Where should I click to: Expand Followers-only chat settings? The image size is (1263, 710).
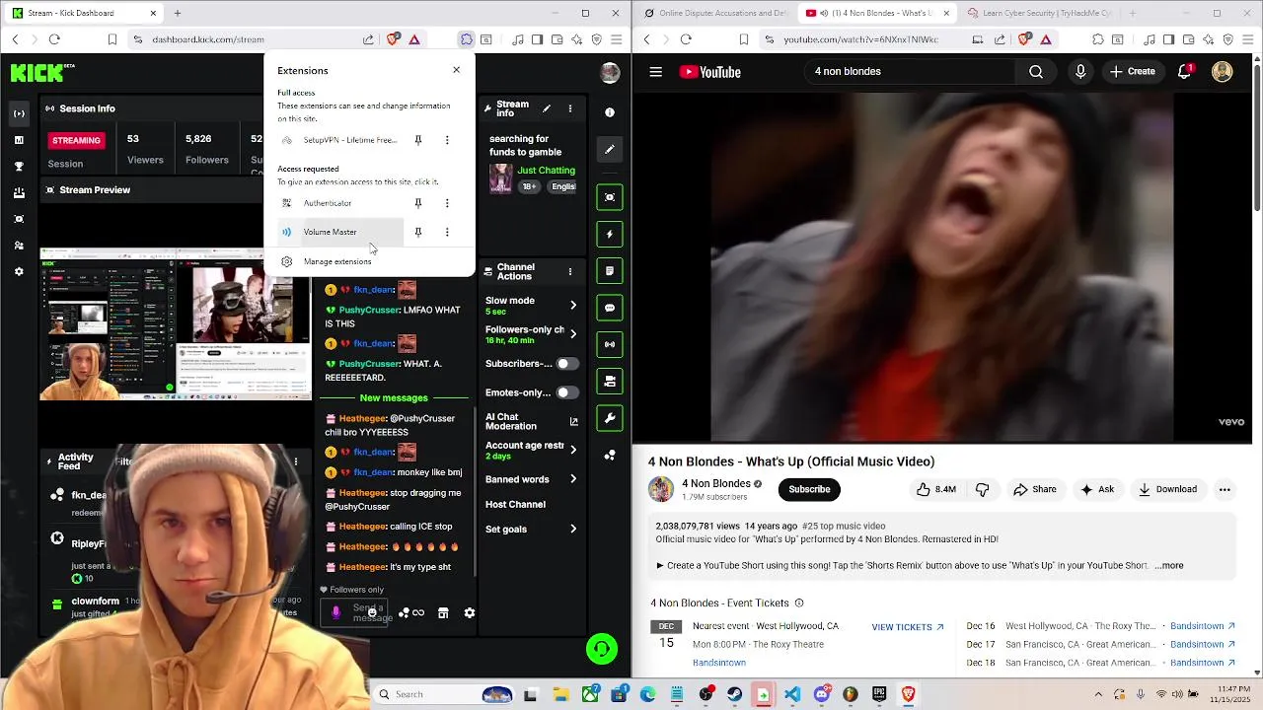[573, 333]
